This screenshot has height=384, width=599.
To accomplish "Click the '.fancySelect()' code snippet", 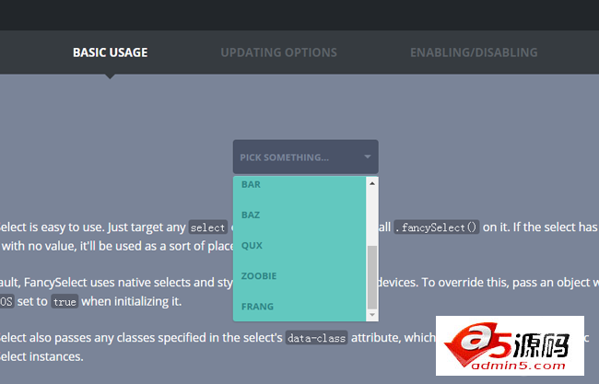I will tap(436, 227).
